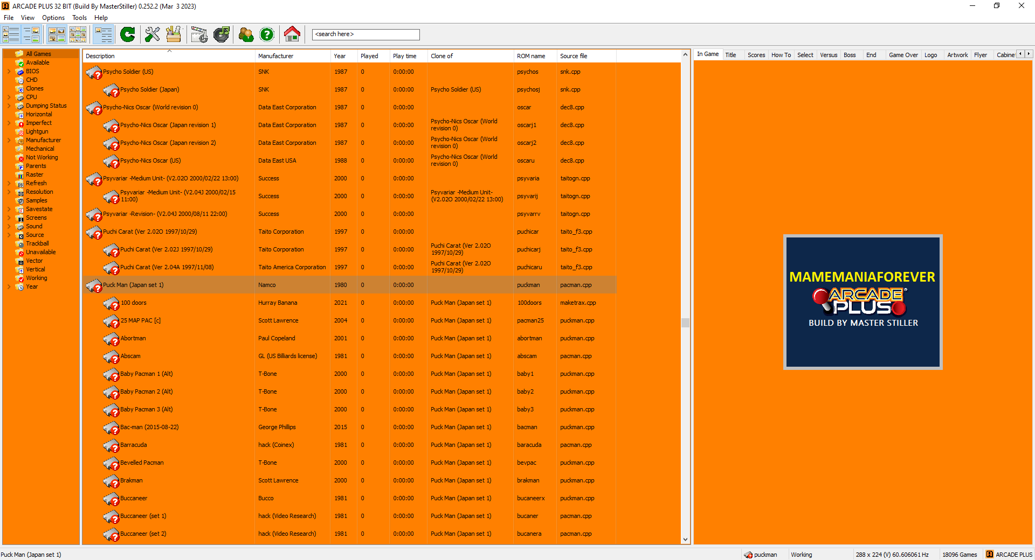Click the tab strip scroll-right arrow
This screenshot has height=560, width=1035.
click(x=1029, y=54)
